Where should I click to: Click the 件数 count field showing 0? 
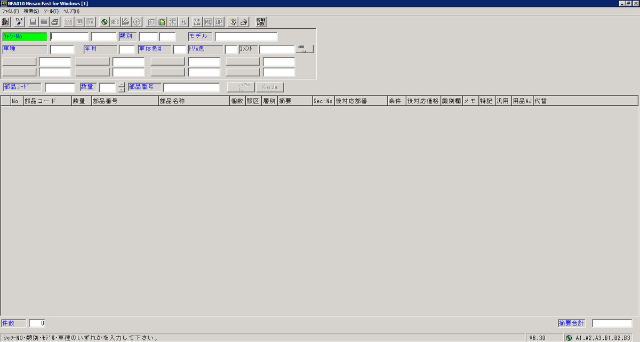(37, 323)
